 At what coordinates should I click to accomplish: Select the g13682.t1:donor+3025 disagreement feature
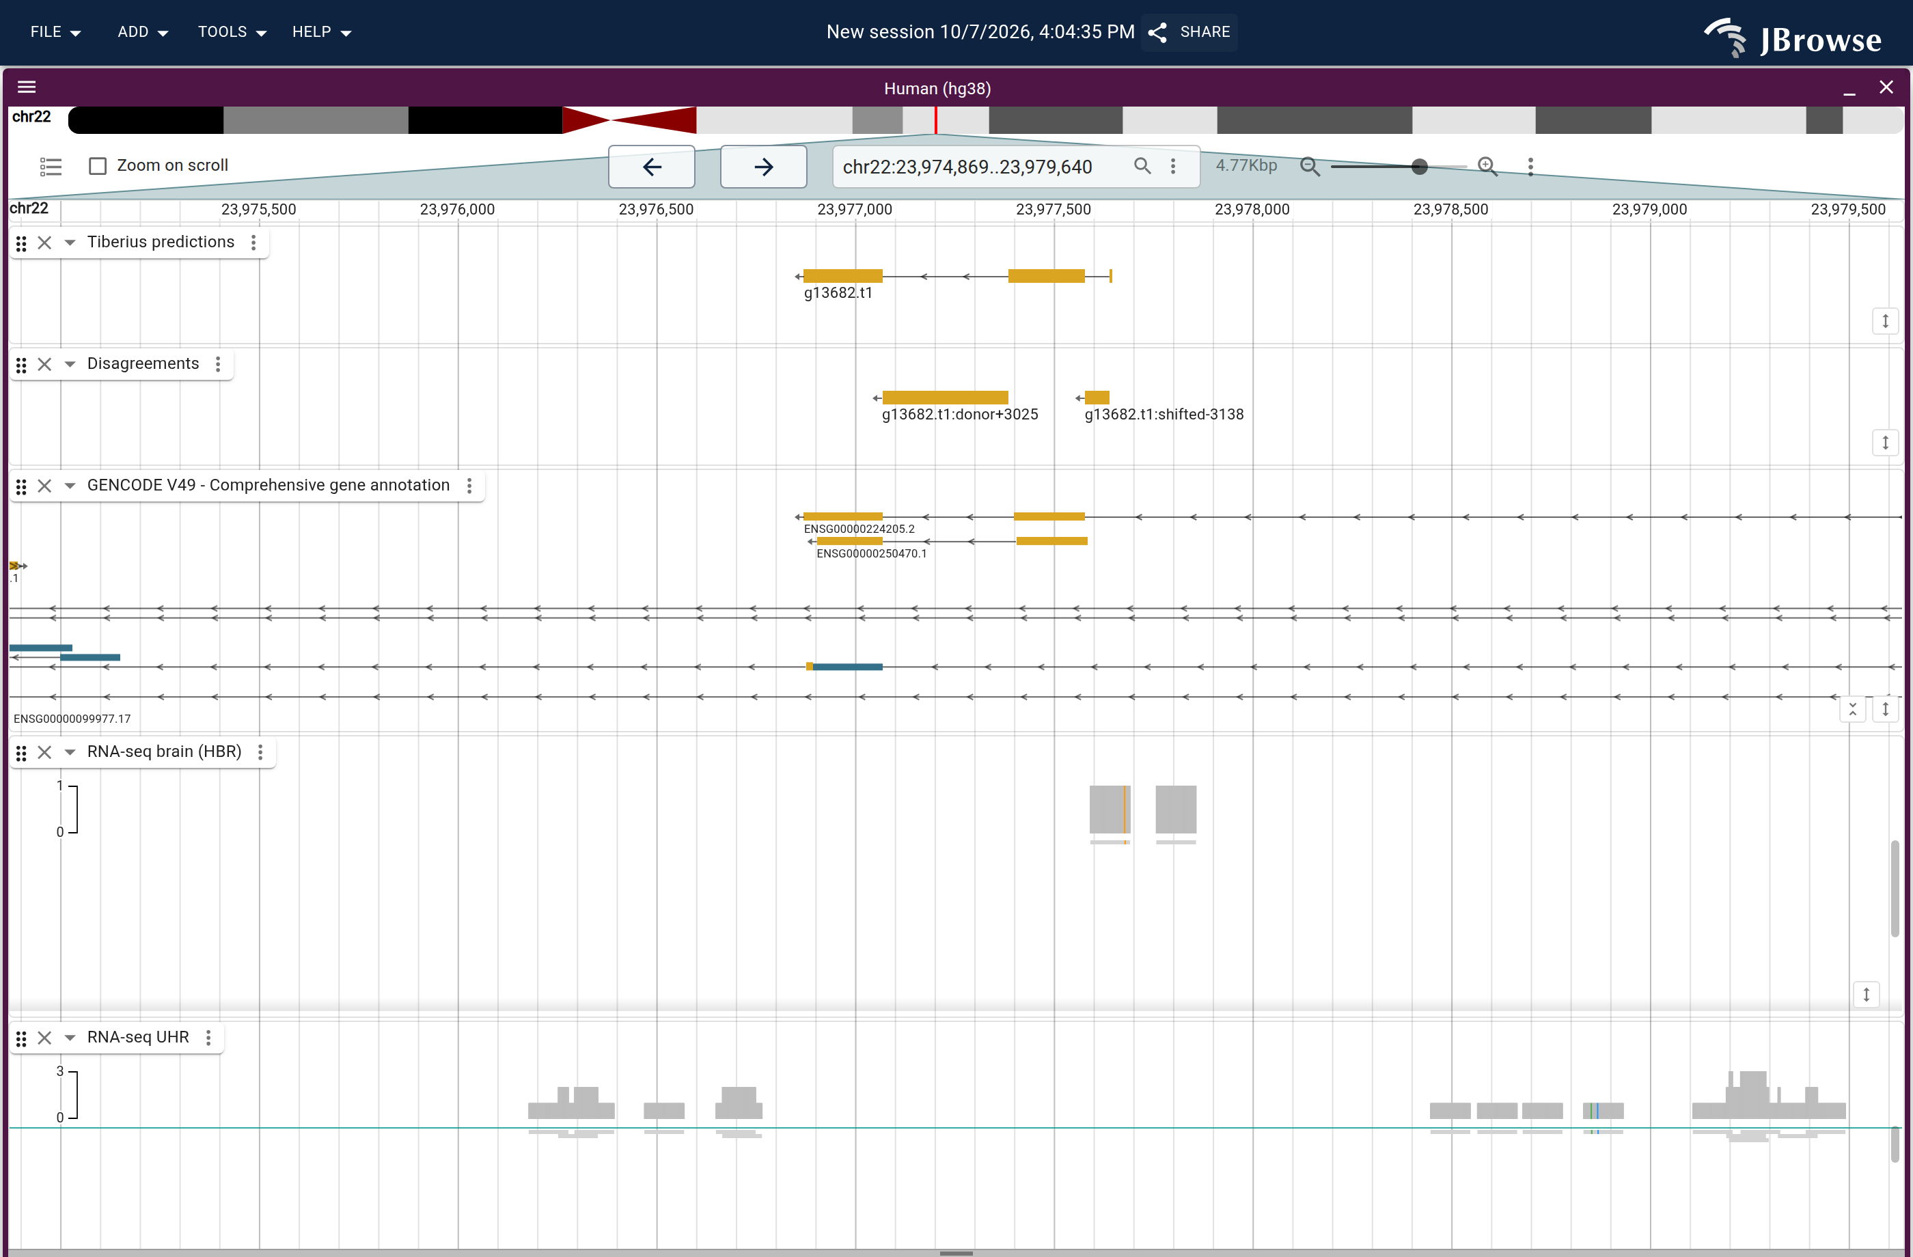click(x=946, y=397)
